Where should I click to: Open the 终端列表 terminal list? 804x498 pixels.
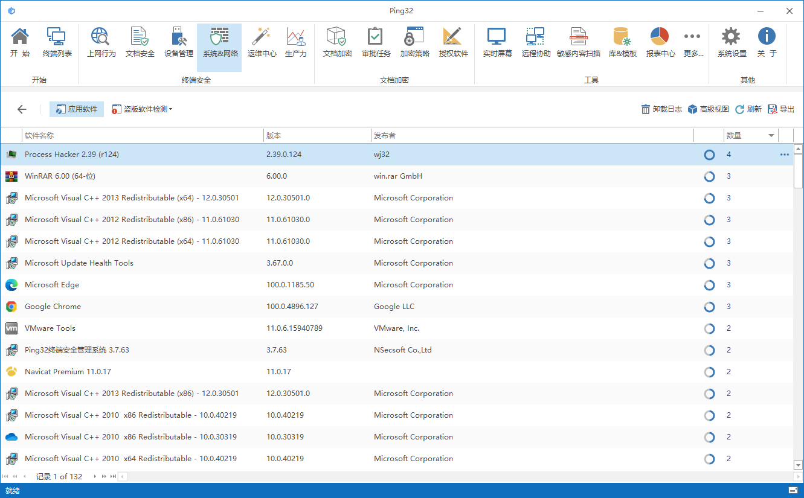[x=57, y=43]
